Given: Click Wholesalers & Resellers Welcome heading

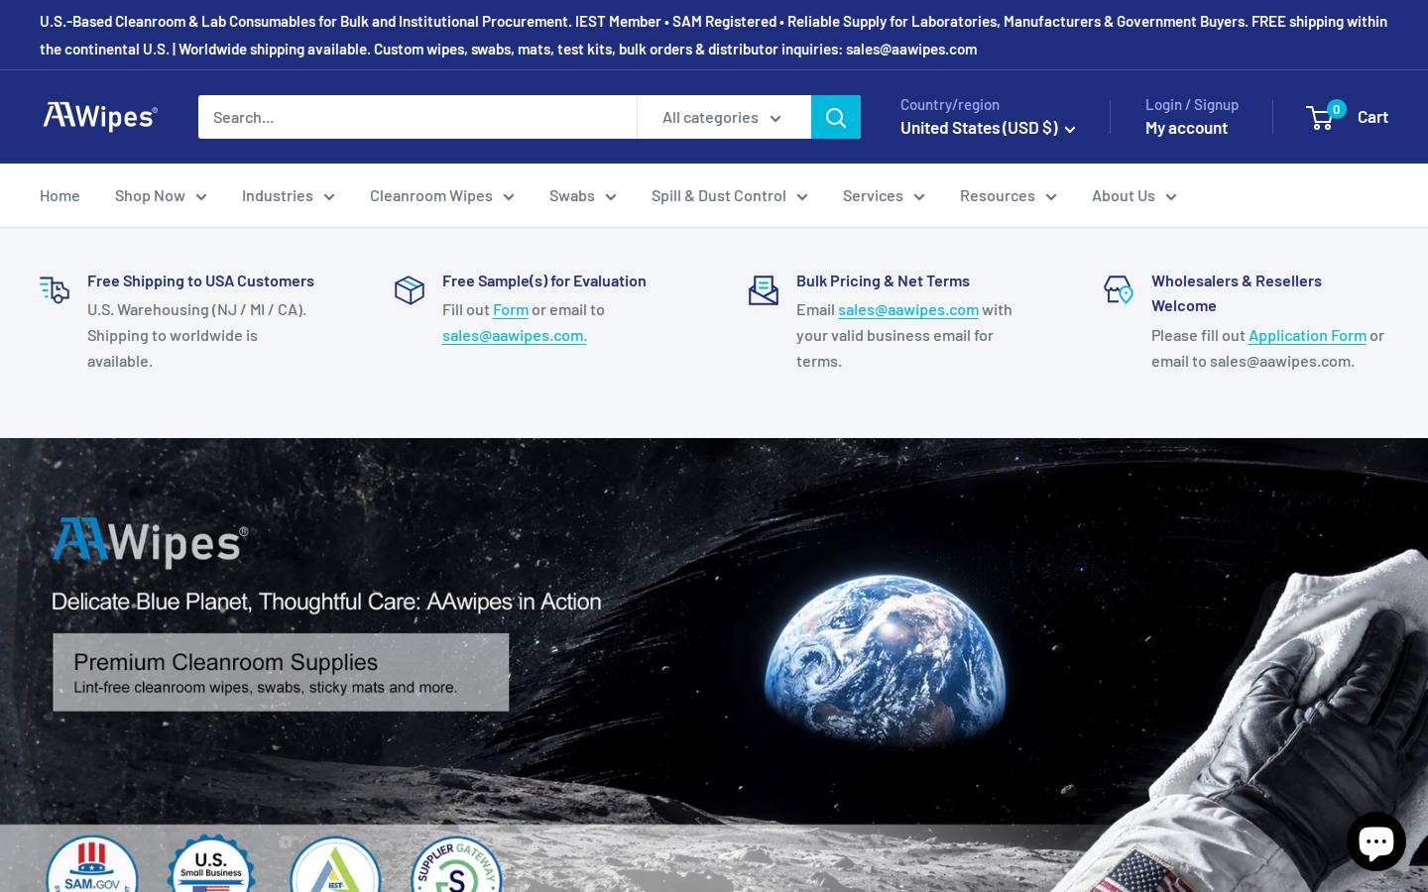Looking at the screenshot, I should [1237, 293].
